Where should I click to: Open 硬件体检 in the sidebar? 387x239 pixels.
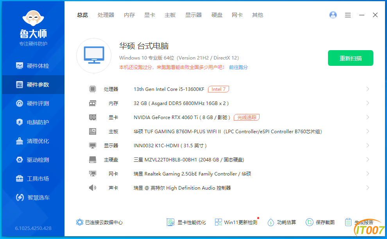click(x=33, y=66)
